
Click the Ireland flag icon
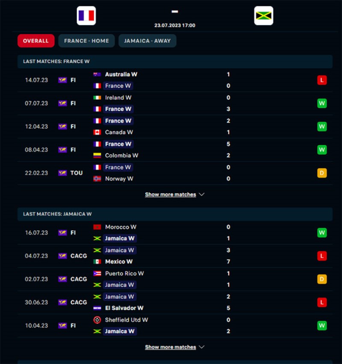coord(97,97)
